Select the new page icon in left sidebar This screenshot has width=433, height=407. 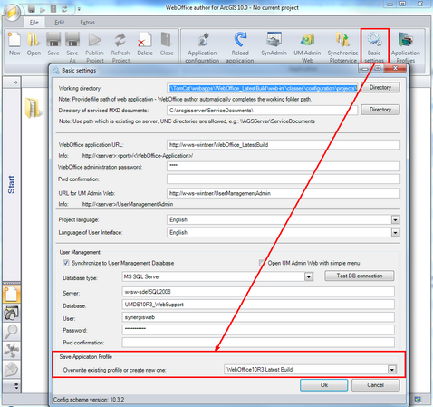coord(12,295)
